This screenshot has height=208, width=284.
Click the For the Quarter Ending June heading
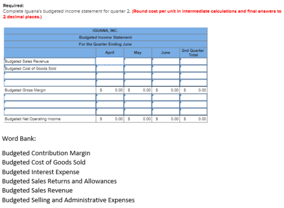[x=105, y=44]
